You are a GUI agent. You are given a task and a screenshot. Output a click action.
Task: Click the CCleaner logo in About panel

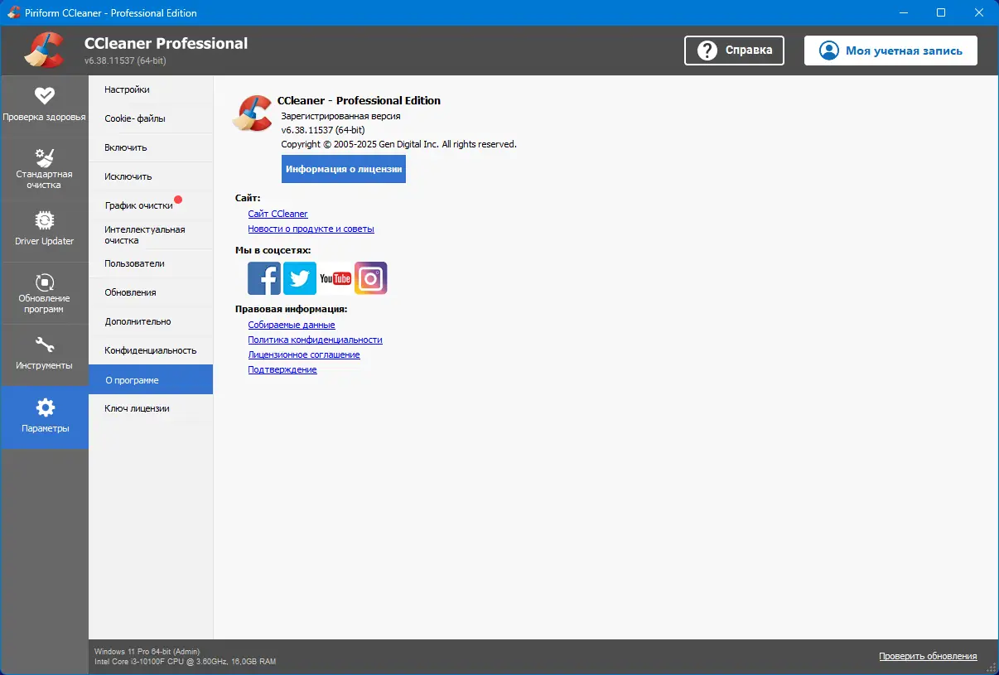click(253, 113)
